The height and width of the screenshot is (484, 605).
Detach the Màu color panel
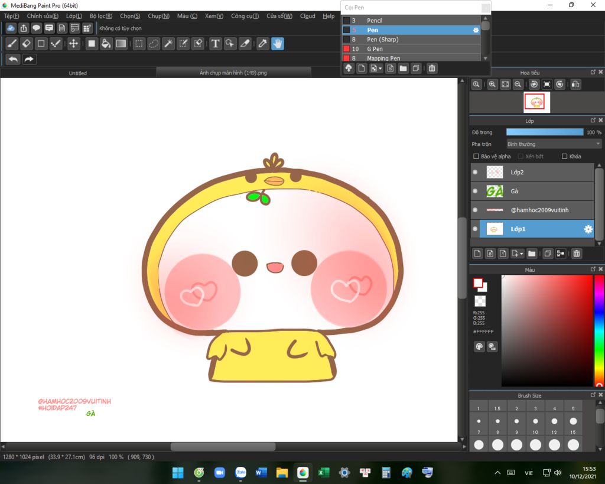pos(593,269)
